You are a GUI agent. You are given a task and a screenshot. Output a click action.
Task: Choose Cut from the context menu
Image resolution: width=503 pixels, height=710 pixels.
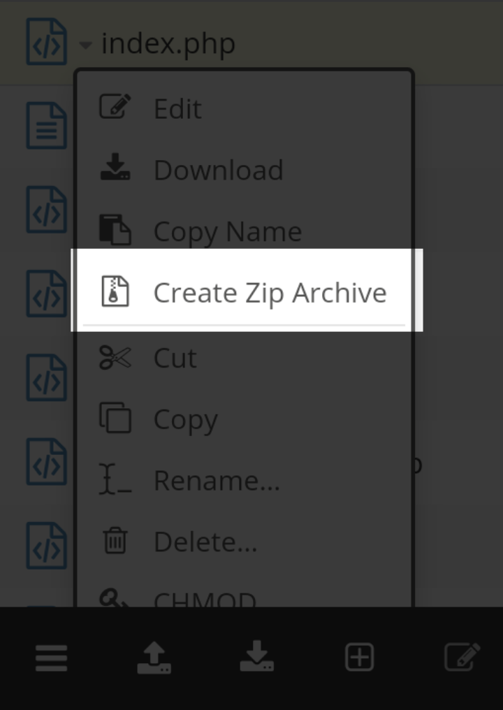tap(175, 358)
